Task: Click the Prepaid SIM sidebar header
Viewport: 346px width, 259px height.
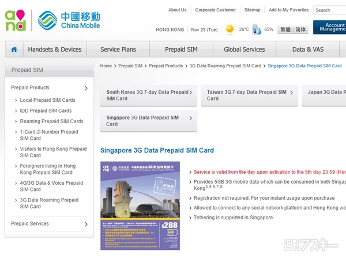Action: pyautogui.click(x=49, y=70)
